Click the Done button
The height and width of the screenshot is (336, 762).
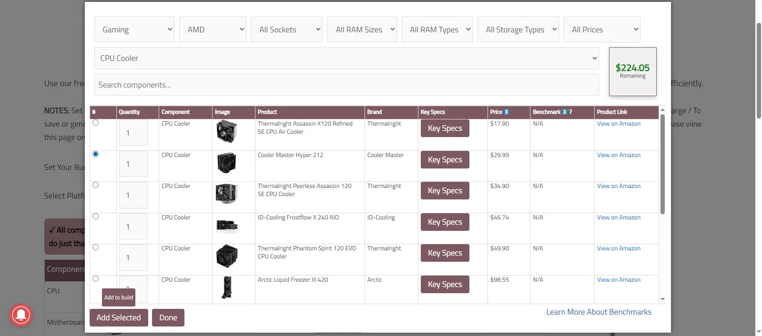(x=168, y=317)
